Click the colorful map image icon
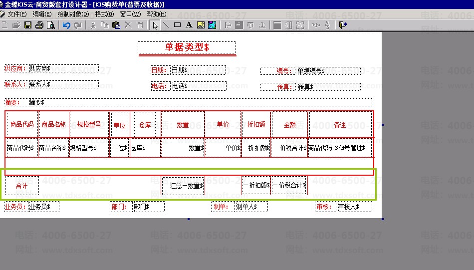The width and height of the screenshot is (474, 270). [212, 25]
